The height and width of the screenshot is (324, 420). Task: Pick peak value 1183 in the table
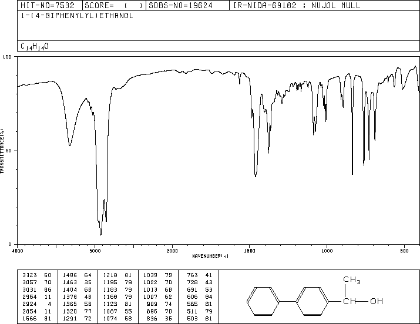(x=110, y=289)
